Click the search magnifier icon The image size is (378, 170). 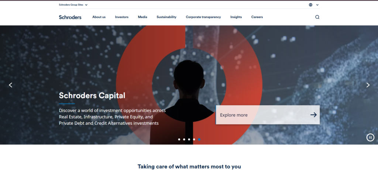coord(317,17)
